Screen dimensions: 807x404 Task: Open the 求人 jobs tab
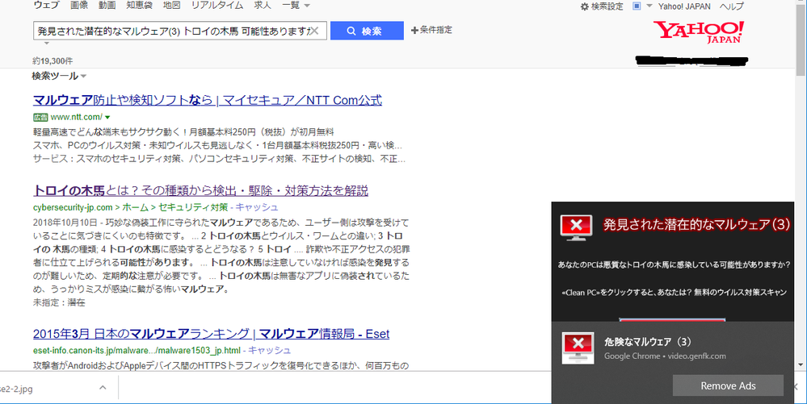(263, 5)
